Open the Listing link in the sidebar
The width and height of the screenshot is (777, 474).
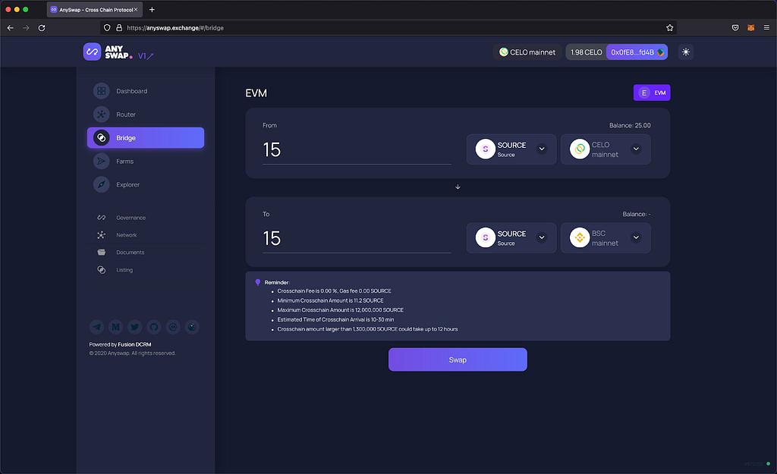(124, 270)
